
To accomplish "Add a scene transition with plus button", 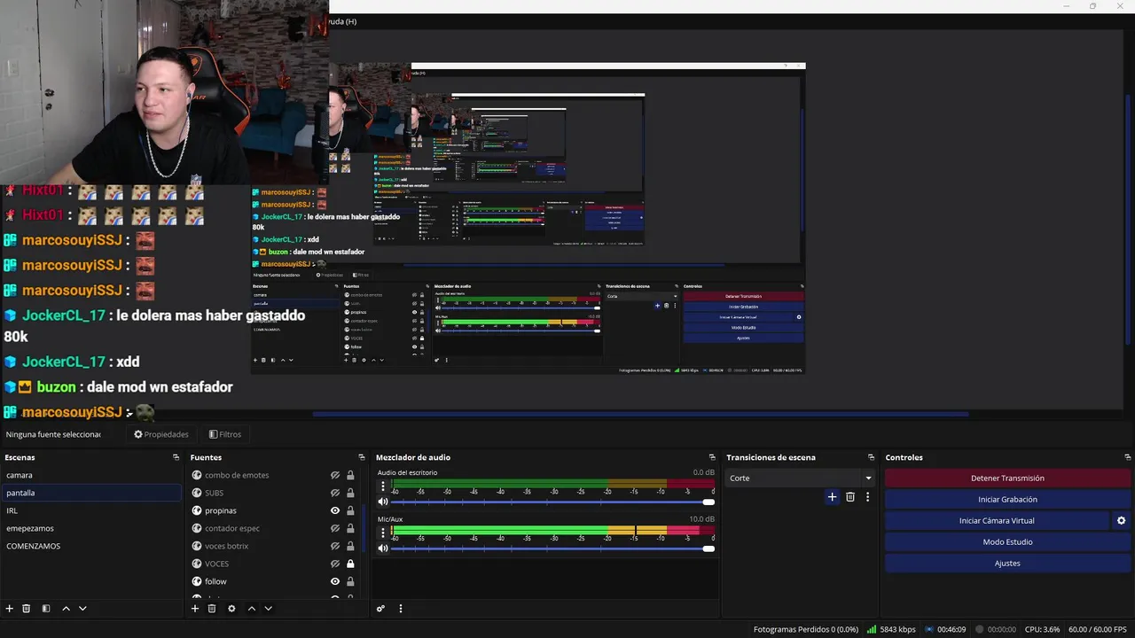I will coord(832,497).
